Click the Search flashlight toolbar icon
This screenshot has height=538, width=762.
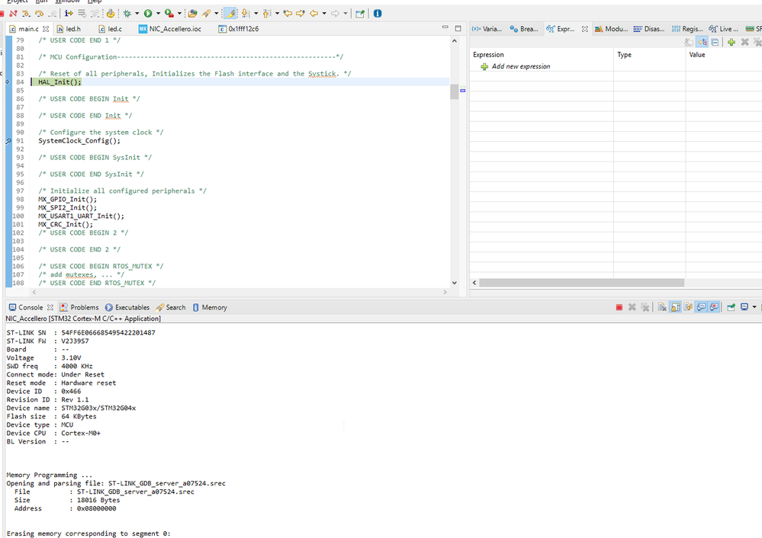[206, 13]
